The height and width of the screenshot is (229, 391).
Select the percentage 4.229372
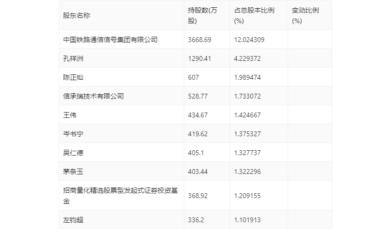coord(247,58)
